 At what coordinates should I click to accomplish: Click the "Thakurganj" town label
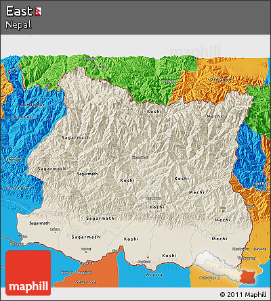(x=247, y=258)
